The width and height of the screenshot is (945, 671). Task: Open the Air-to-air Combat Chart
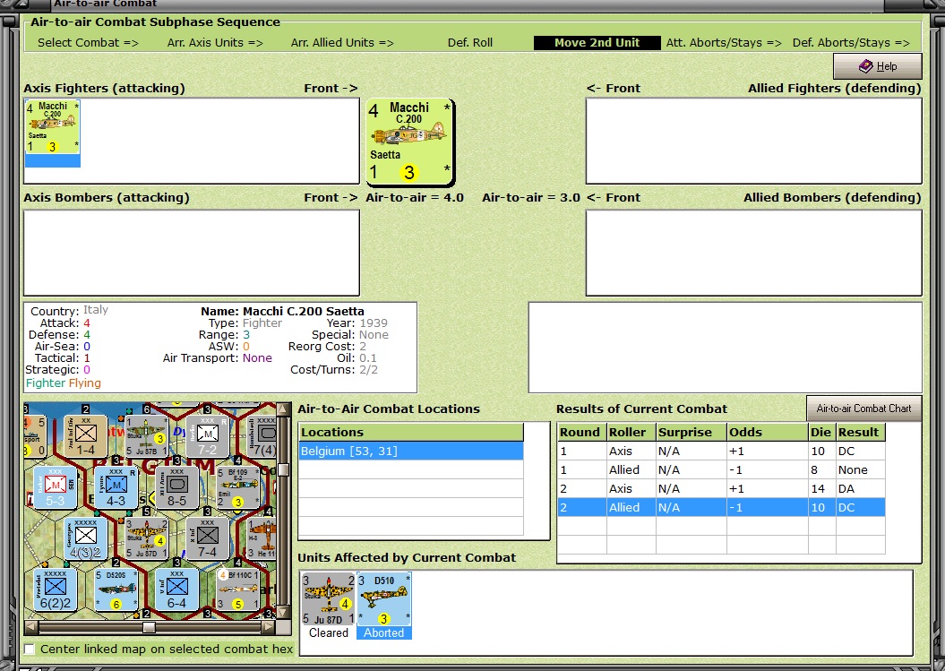tap(863, 409)
